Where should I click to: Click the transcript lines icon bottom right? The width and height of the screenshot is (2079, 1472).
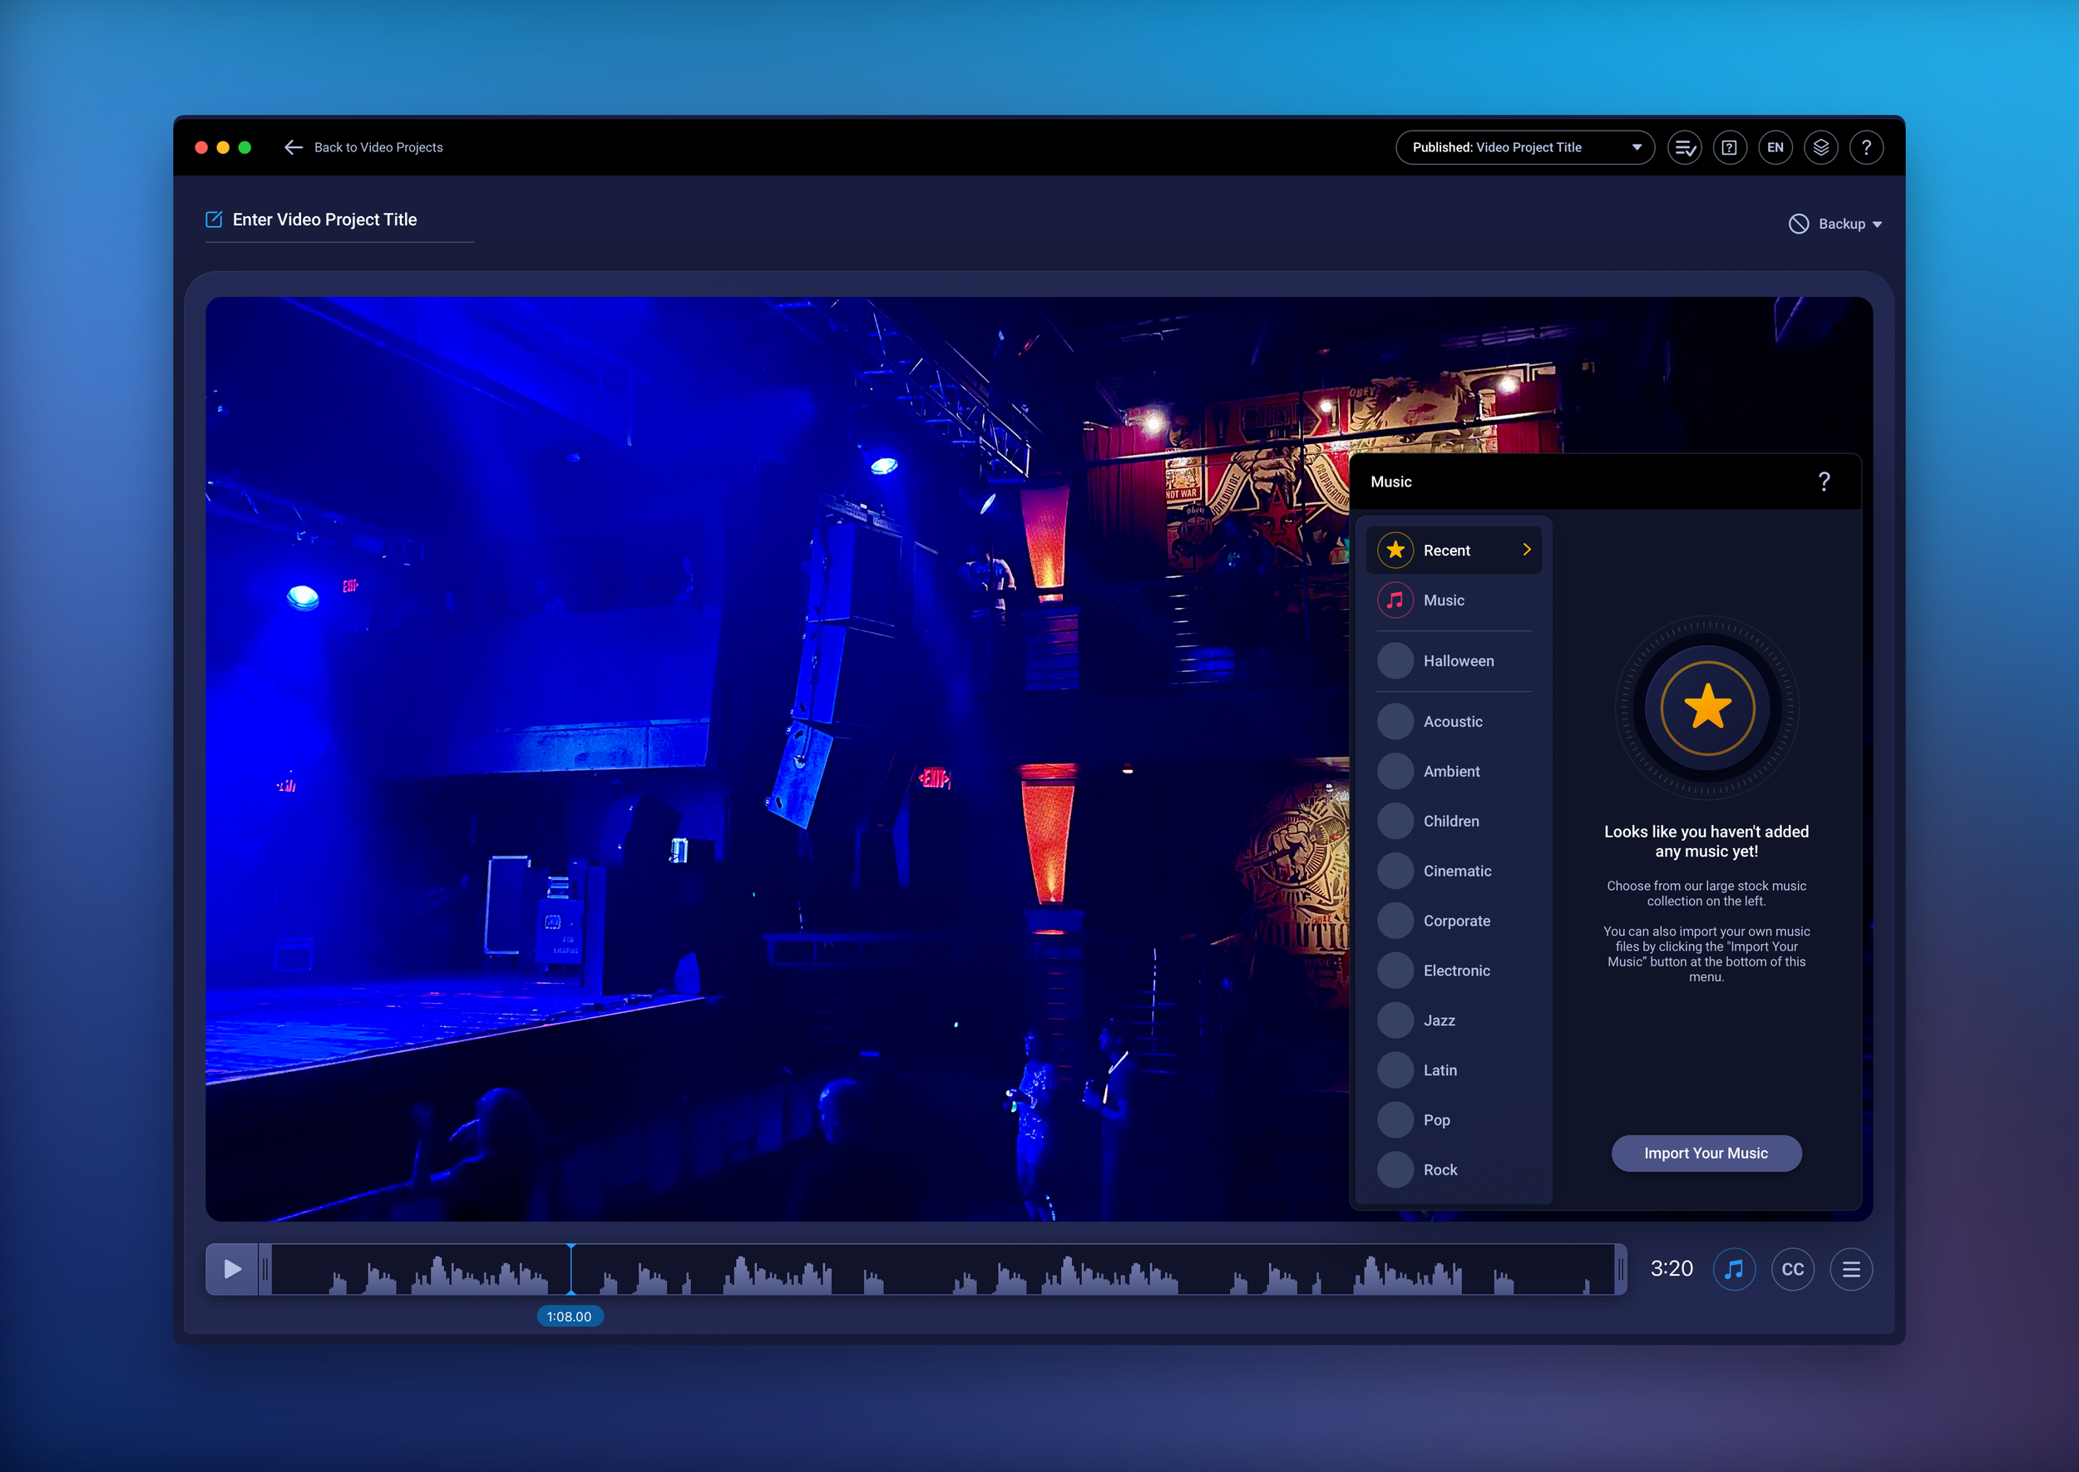pos(1851,1269)
